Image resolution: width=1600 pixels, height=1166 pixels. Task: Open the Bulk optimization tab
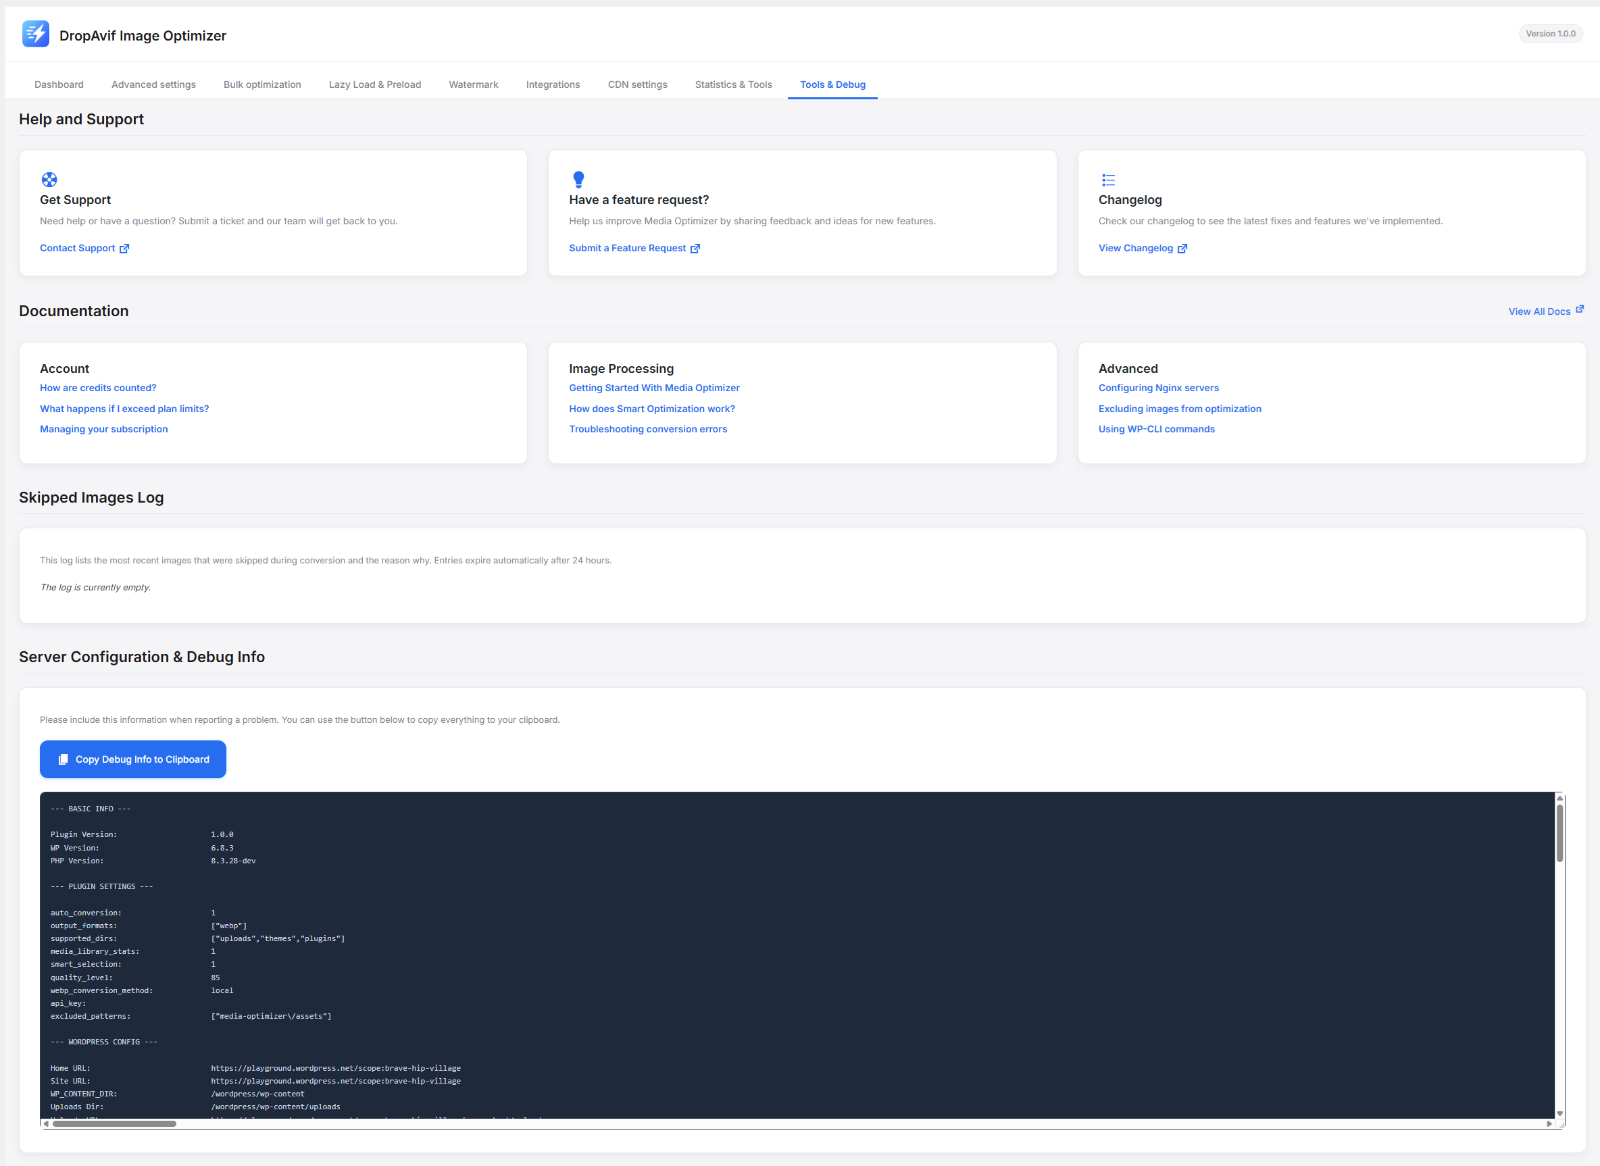pyautogui.click(x=262, y=84)
